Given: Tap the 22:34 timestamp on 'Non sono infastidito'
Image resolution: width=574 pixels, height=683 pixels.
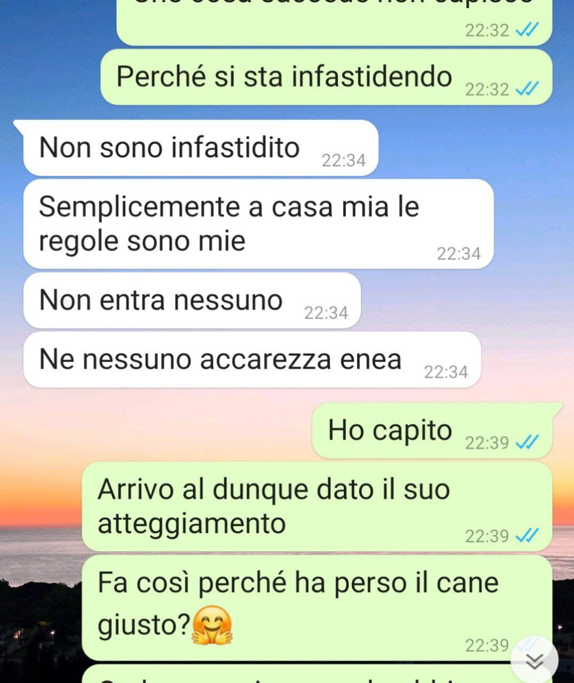Looking at the screenshot, I should pyautogui.click(x=343, y=160).
